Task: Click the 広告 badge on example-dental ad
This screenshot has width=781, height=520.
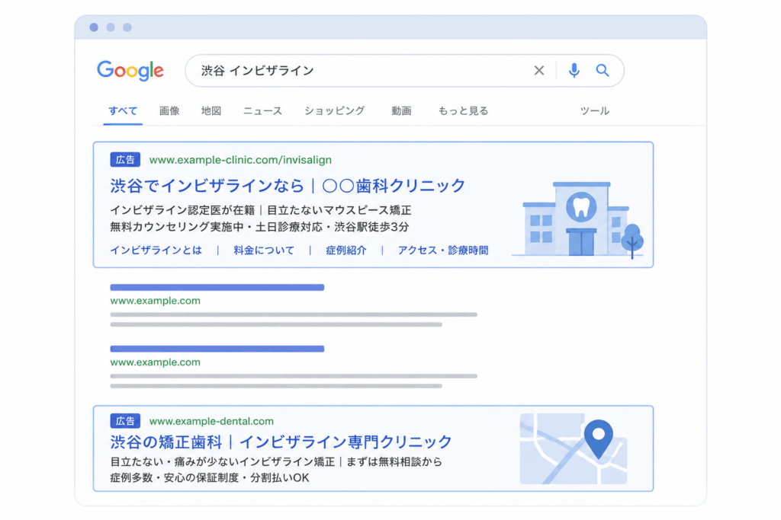Action: pyautogui.click(x=125, y=421)
